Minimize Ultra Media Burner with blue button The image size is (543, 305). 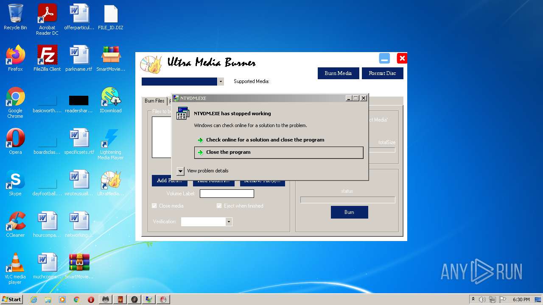coord(384,59)
